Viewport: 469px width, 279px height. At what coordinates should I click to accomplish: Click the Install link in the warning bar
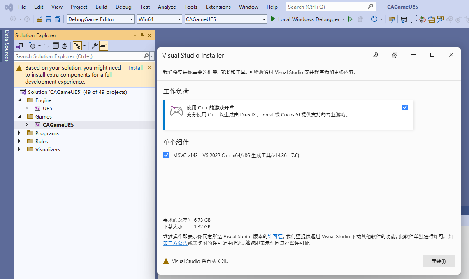136,68
